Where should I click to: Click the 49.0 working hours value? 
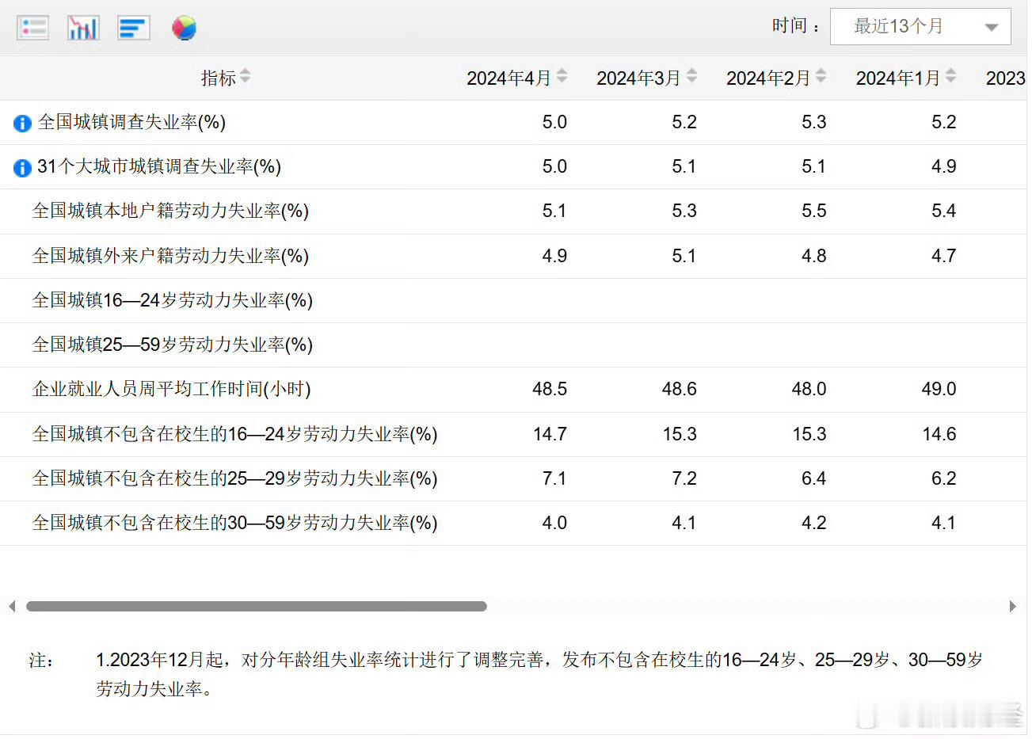pyautogui.click(x=939, y=389)
